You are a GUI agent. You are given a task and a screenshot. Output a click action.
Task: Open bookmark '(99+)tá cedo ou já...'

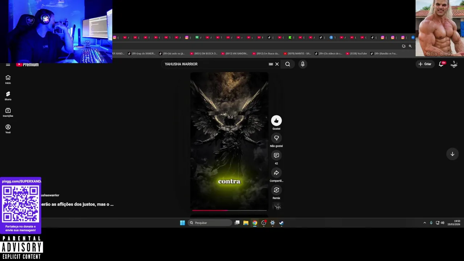pos(173,54)
